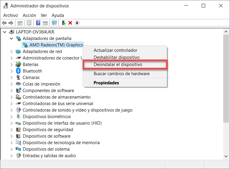Expand the Baterías node

[x=12, y=65]
